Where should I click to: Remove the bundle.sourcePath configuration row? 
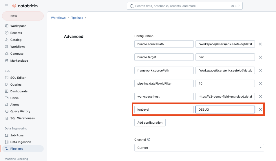click(x=260, y=44)
